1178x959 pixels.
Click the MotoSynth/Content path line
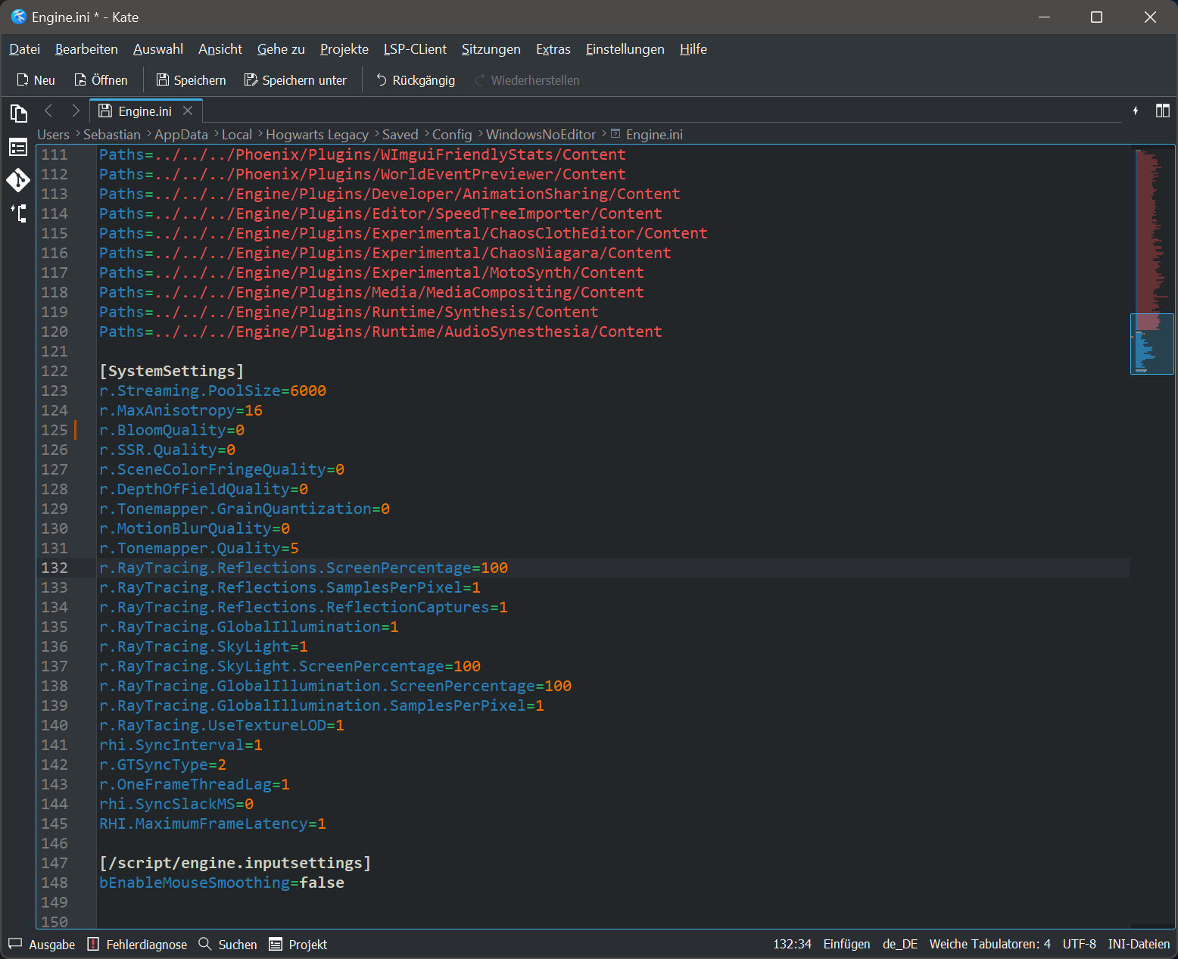(x=372, y=272)
